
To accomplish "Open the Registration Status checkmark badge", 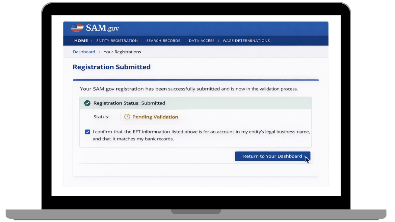I will pos(87,103).
